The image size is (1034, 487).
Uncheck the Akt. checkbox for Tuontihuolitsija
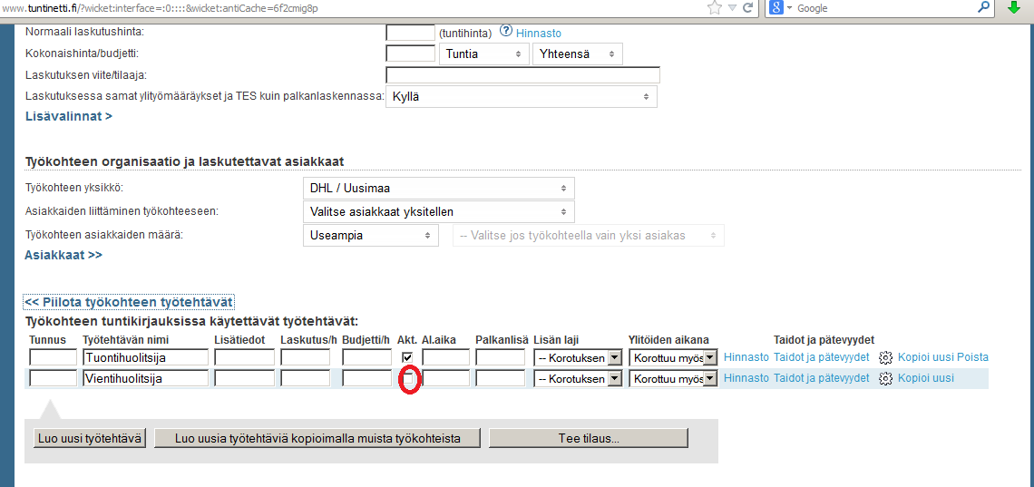click(407, 358)
